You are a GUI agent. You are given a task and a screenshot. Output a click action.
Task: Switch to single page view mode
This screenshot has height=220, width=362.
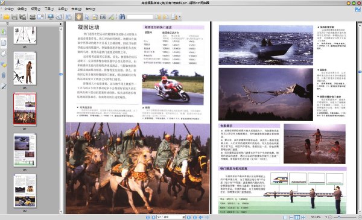click(x=285, y=217)
